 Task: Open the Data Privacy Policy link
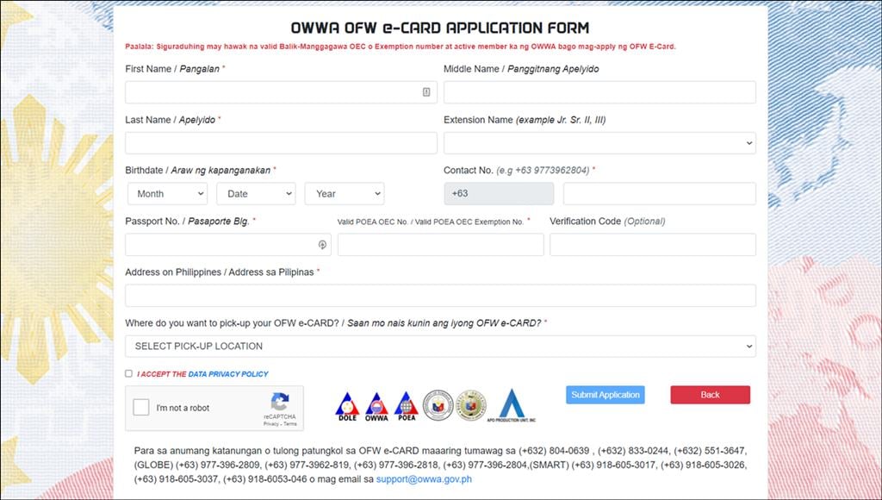(x=227, y=374)
